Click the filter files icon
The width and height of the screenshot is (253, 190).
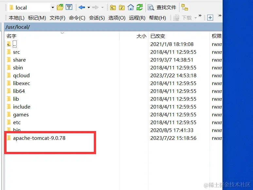pos(69,7)
